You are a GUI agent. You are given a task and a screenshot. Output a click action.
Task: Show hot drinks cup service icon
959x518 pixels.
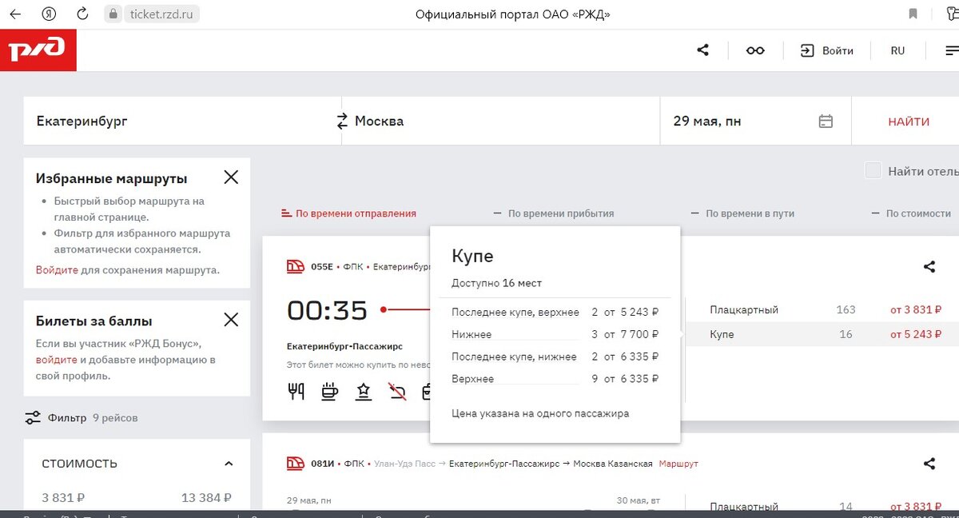click(x=328, y=391)
